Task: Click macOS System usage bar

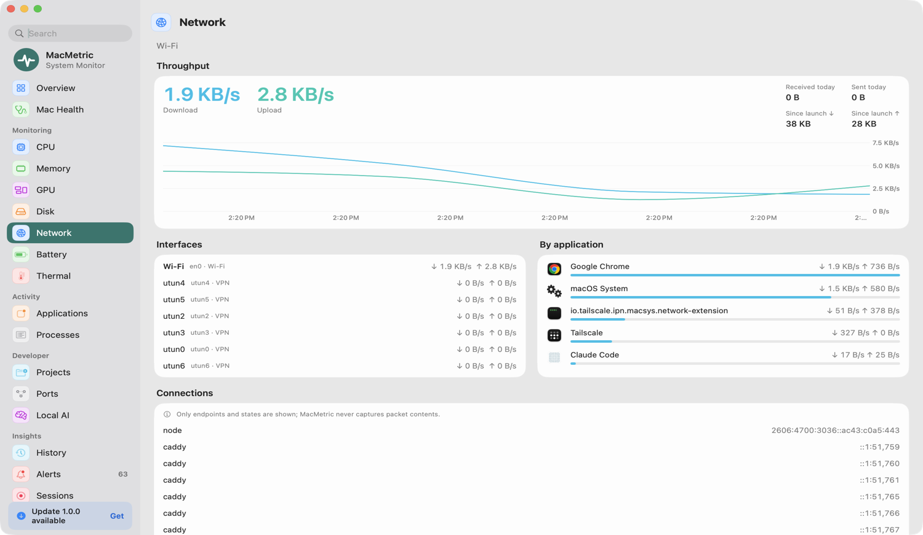Action: point(735,297)
